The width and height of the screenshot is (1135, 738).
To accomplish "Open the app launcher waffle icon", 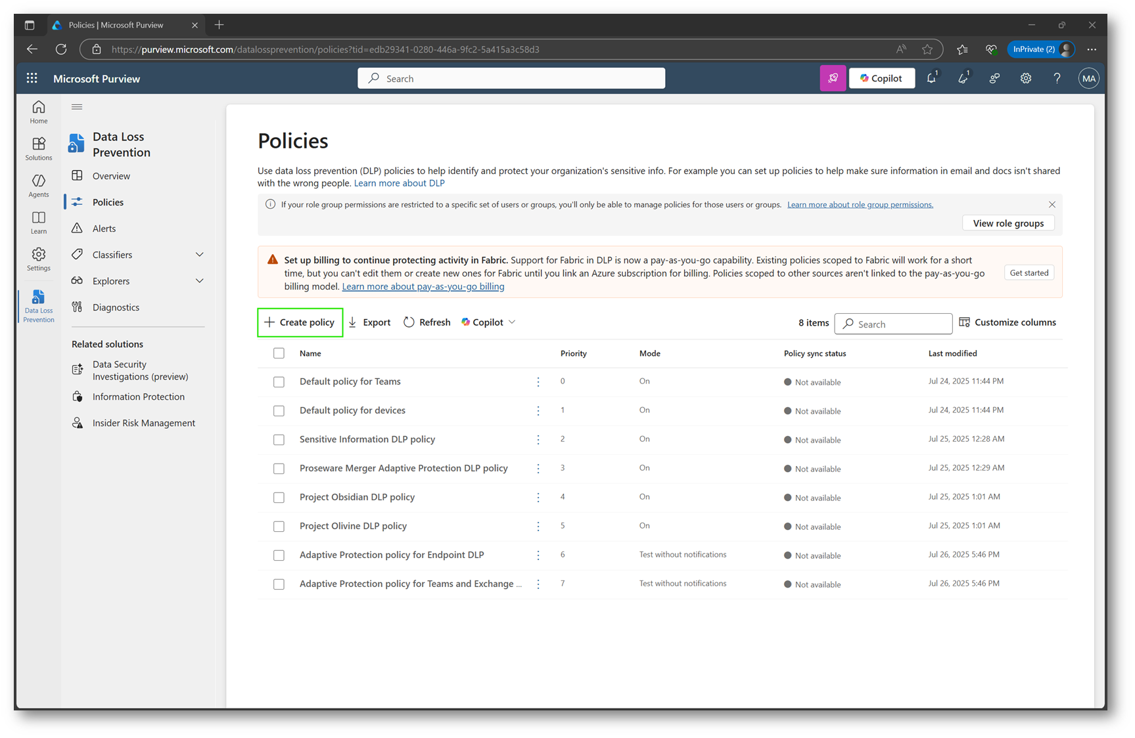I will [x=32, y=78].
